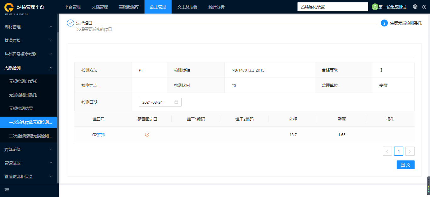Click the 焊口号 column header
430x197 pixels.
[99, 119]
